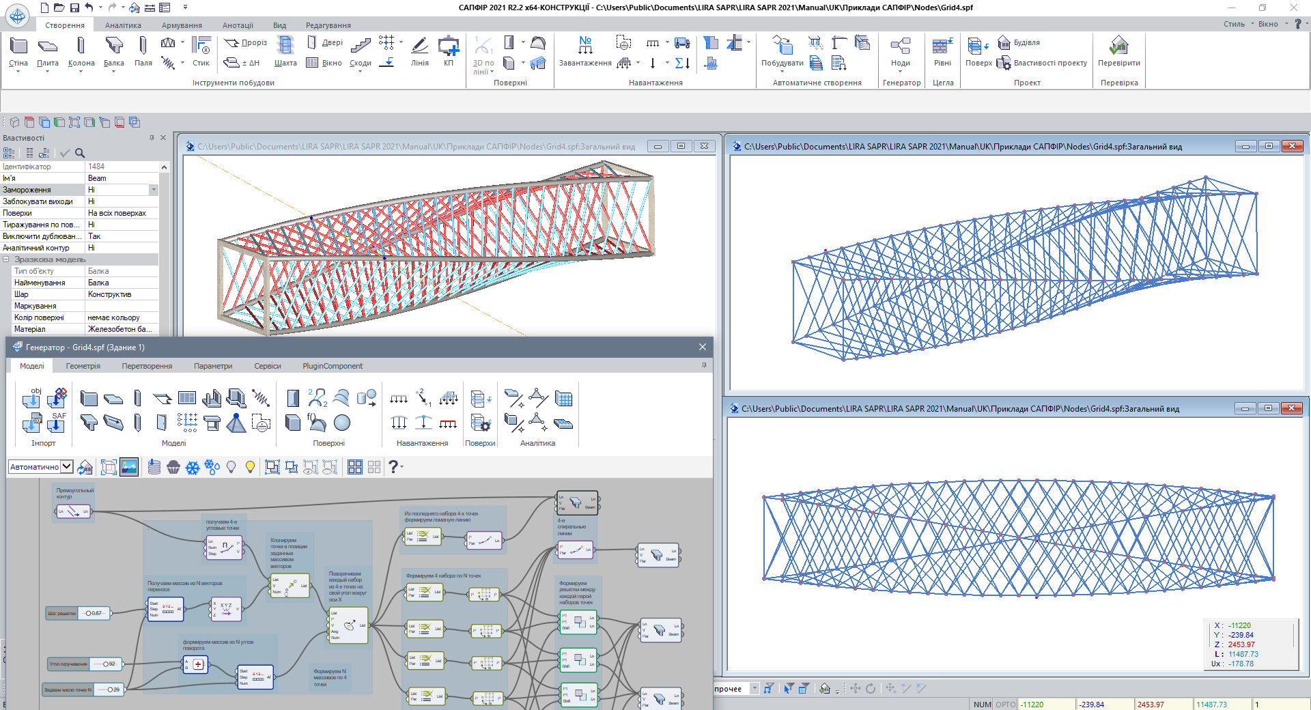The height and width of the screenshot is (710, 1311).
Task: Pin the Властивості panel with pushpin
Action: tap(152, 138)
